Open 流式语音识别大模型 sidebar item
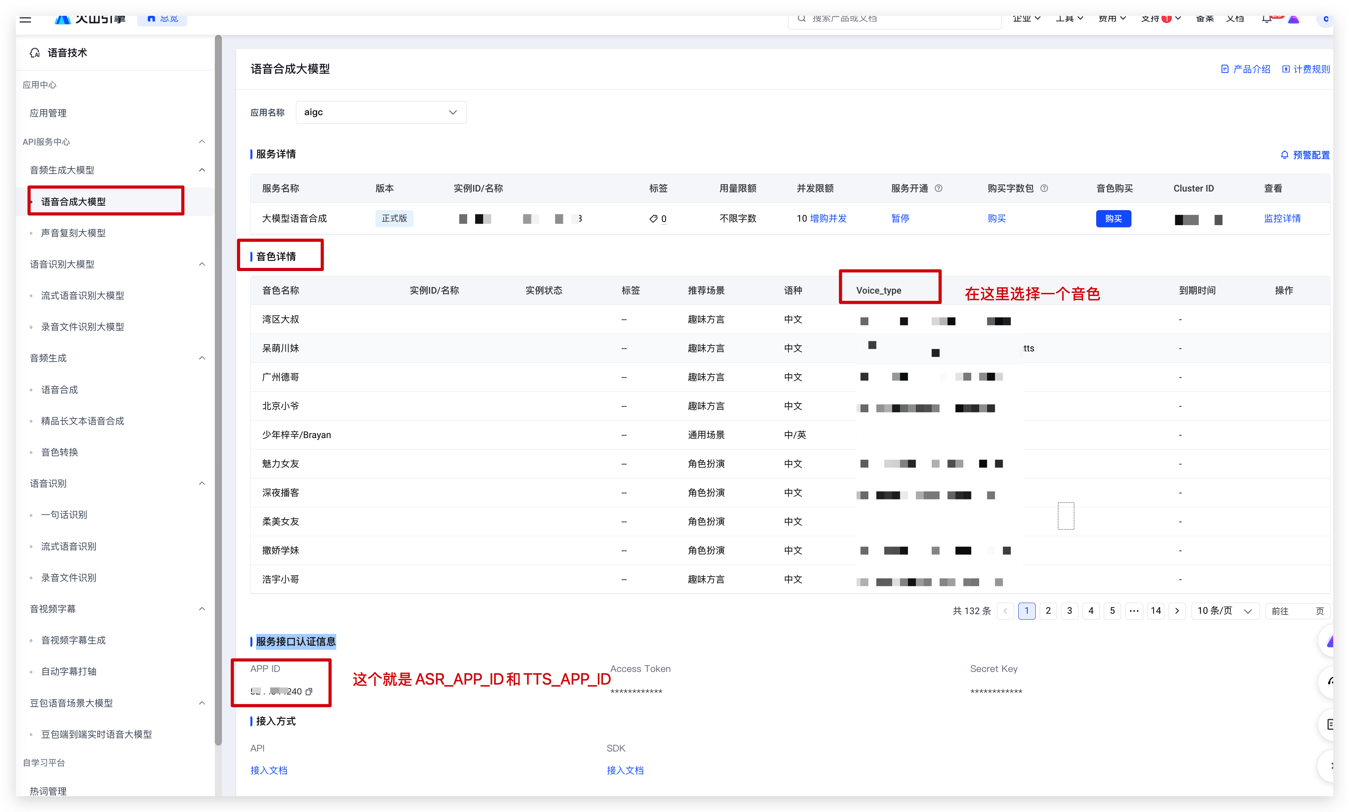Image resolution: width=1349 pixels, height=812 pixels. click(83, 296)
